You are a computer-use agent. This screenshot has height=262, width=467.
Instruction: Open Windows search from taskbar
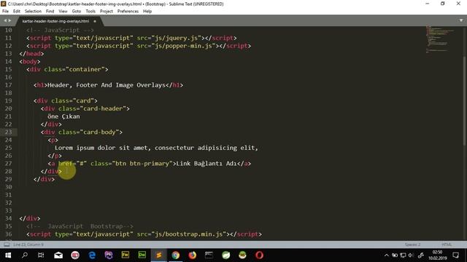tap(25, 255)
